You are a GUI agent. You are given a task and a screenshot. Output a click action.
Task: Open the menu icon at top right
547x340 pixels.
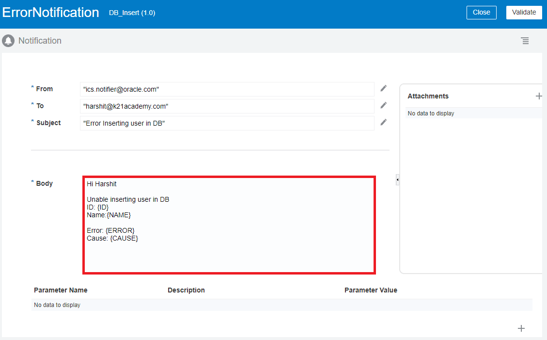[x=525, y=41]
